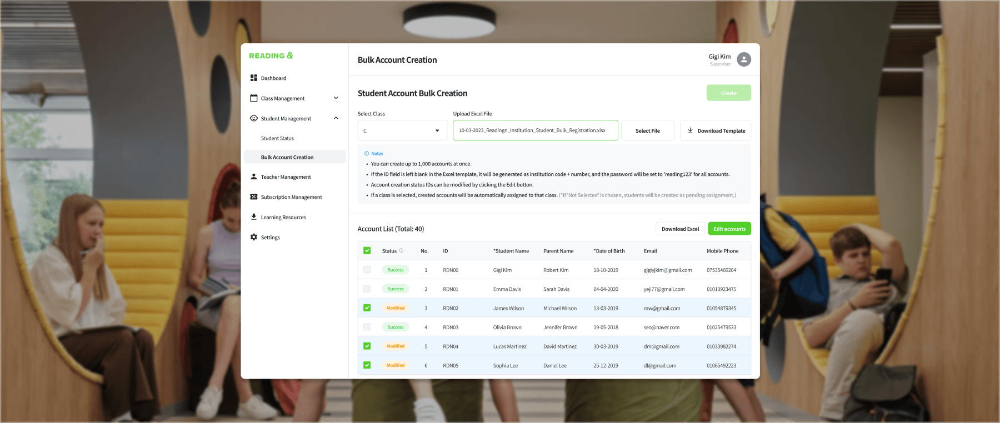Screen dimensions: 1000x423
Task: Open Learning Resources page
Action: pyautogui.click(x=283, y=217)
